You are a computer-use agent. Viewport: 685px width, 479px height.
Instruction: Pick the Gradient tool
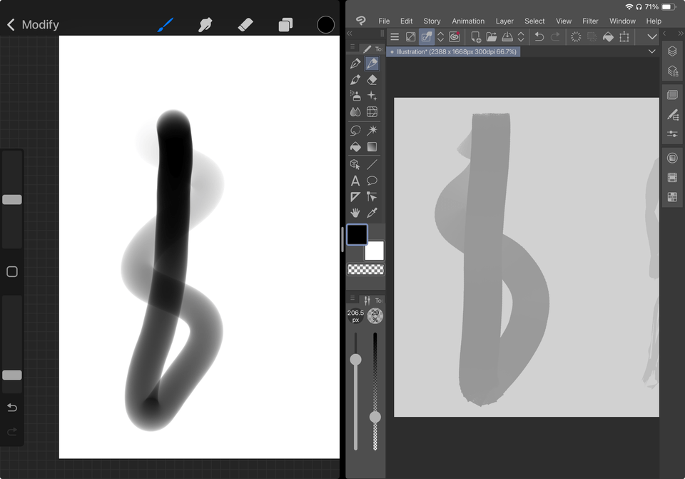point(372,146)
